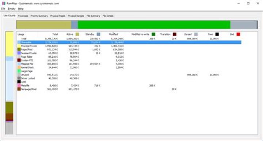Click the Kernel Stack orange swatch
Screen dimensions: 263x141
pyautogui.click(x=19, y=68)
